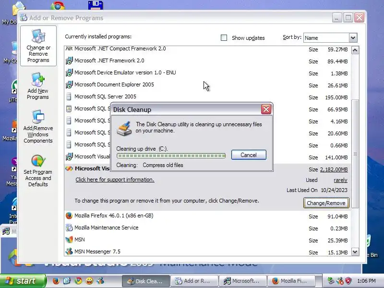This screenshot has height=288, width=384.
Task: Click the Microsoft .NET Framework 2.0 icon
Action: coord(69,60)
